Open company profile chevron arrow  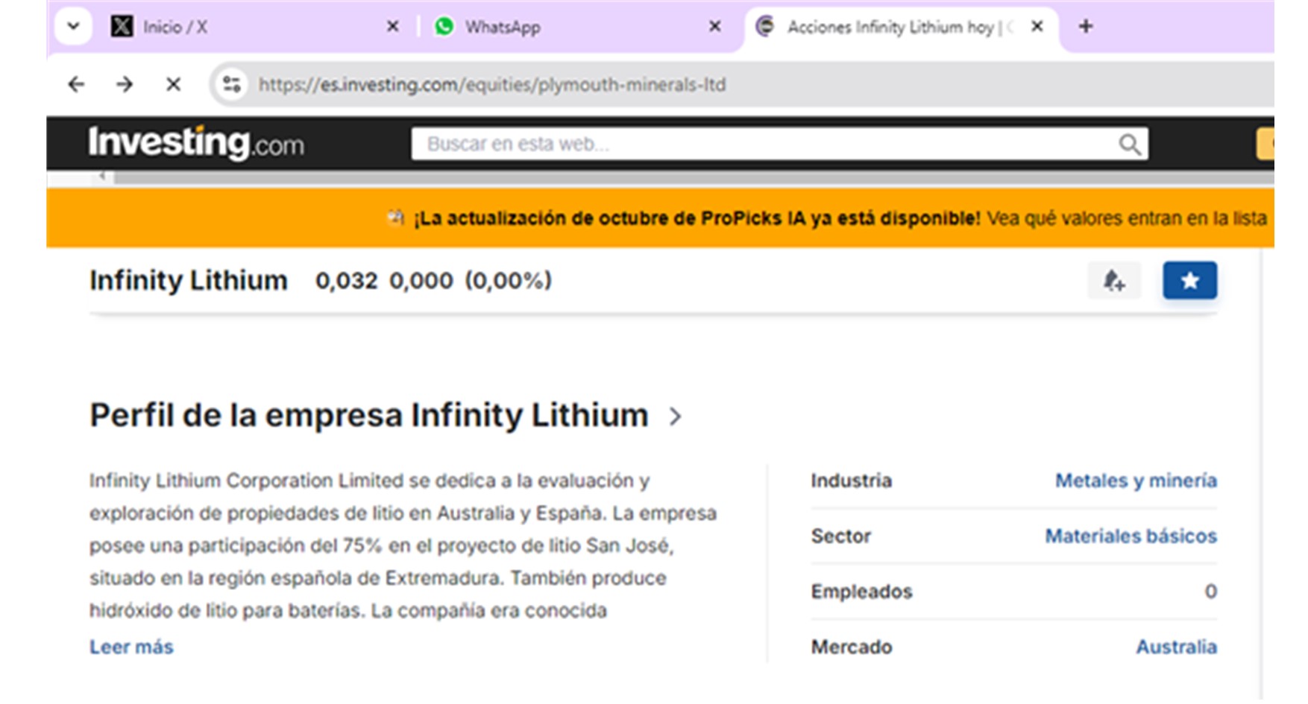click(x=675, y=416)
